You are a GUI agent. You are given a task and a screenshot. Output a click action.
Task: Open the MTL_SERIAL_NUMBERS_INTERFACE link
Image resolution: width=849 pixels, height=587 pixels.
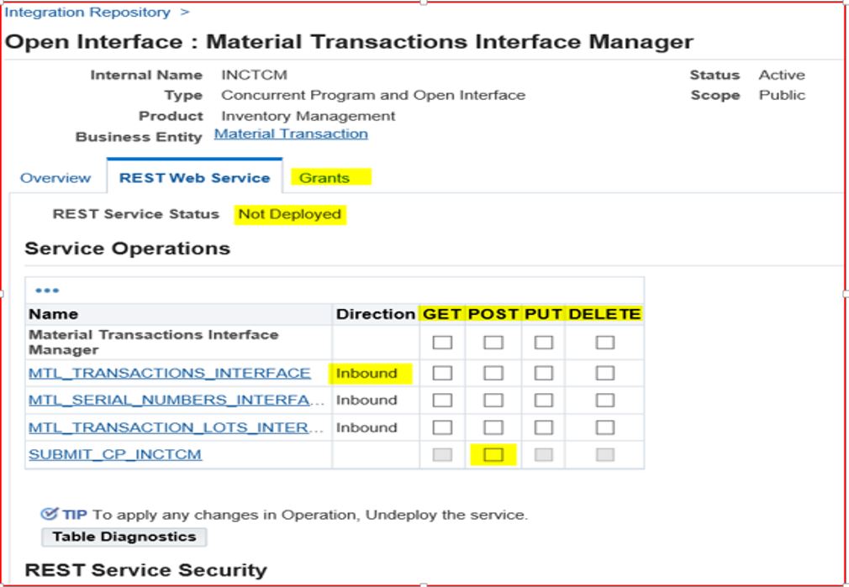tap(176, 401)
